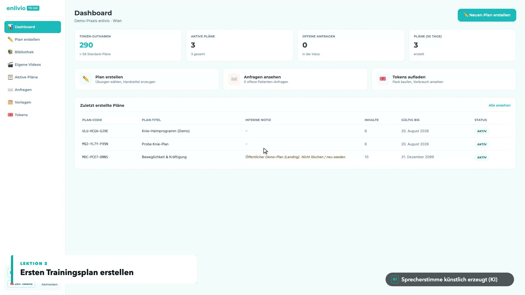Click Abmelden at the sidebar bottom
Viewport: 525px width, 295px height.
[49, 284]
